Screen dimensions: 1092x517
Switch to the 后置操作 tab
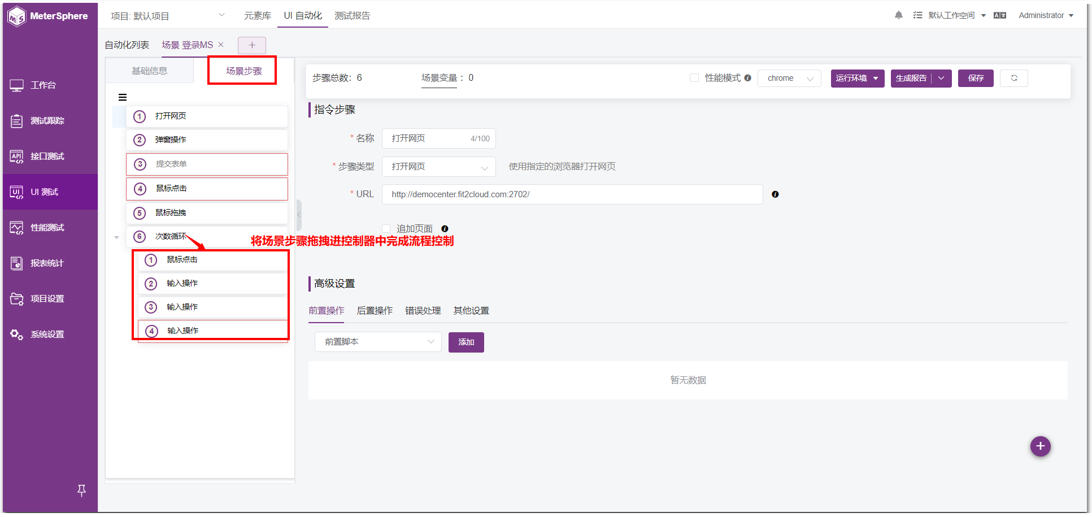(375, 311)
